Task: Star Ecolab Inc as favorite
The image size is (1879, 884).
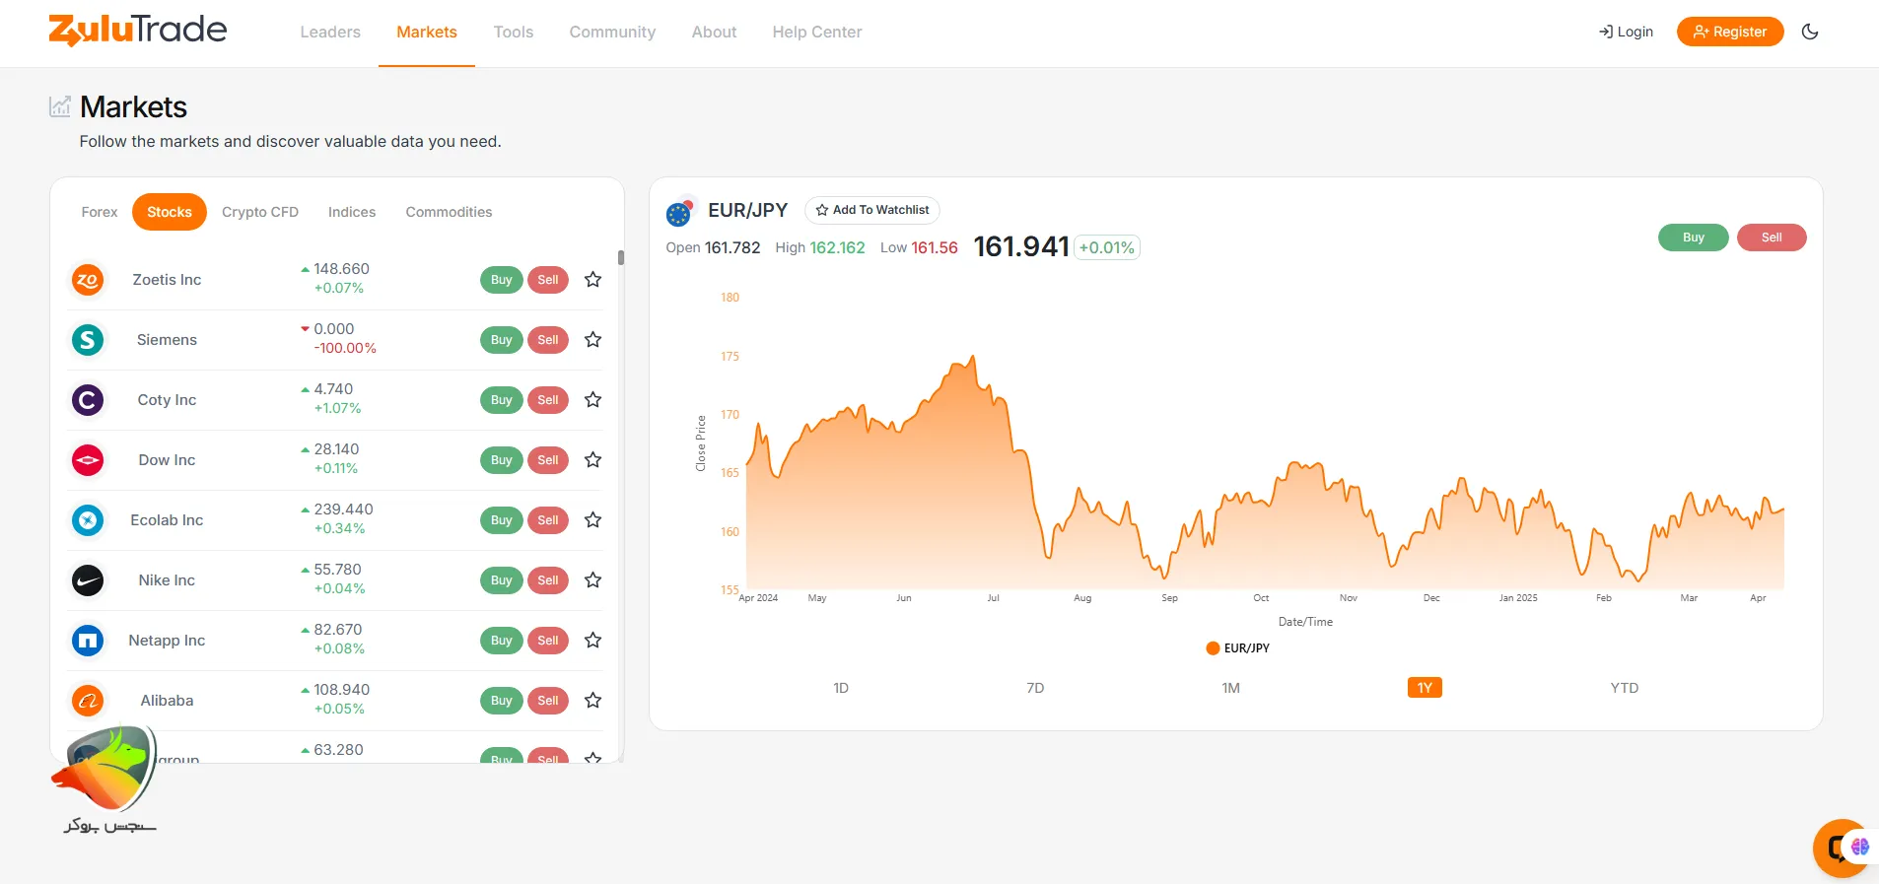Action: [592, 520]
